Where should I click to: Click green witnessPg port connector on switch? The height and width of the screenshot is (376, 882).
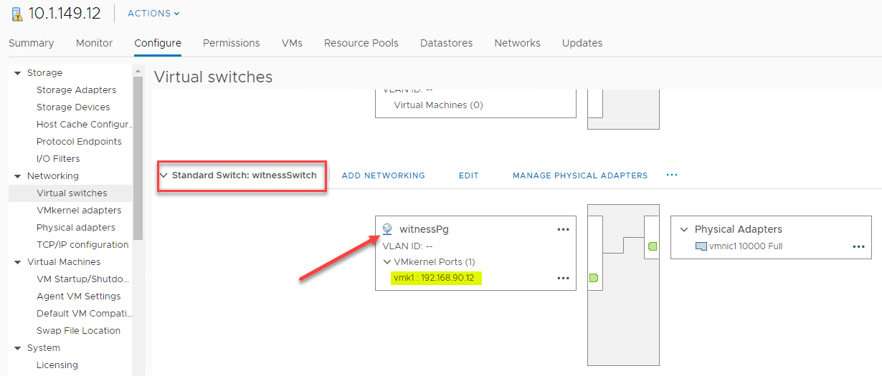click(594, 278)
